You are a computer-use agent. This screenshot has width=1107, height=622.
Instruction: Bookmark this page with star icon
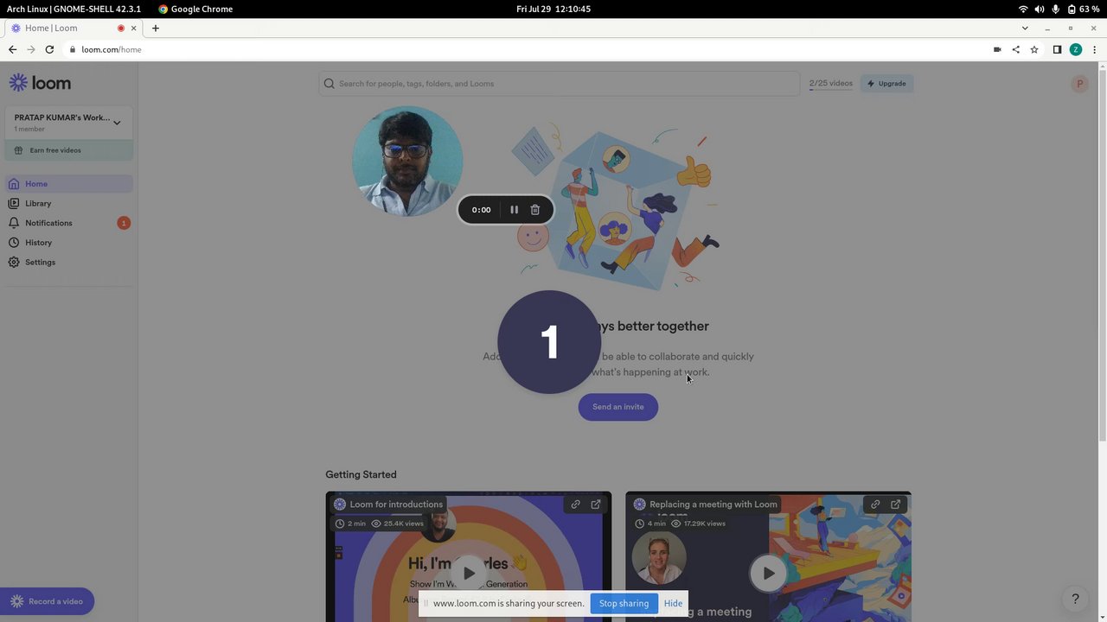pyautogui.click(x=1034, y=49)
